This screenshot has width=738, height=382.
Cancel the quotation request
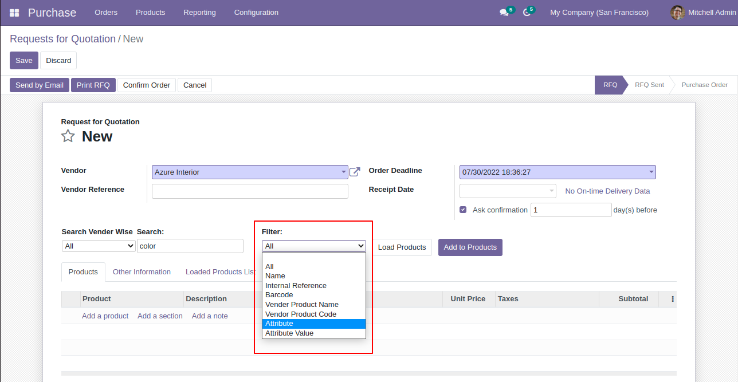[195, 85]
